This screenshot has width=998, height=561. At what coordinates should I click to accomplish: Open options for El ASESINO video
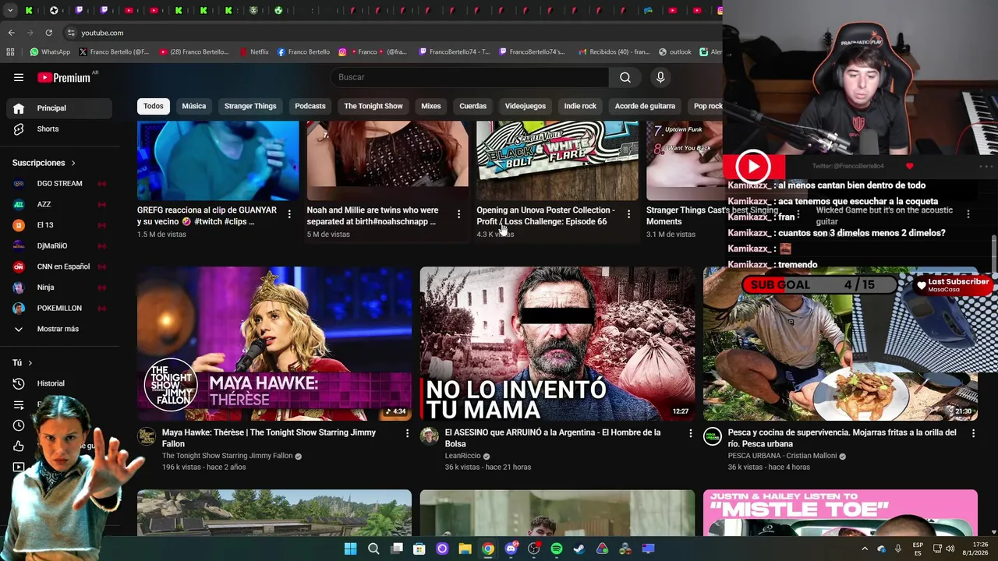click(690, 433)
